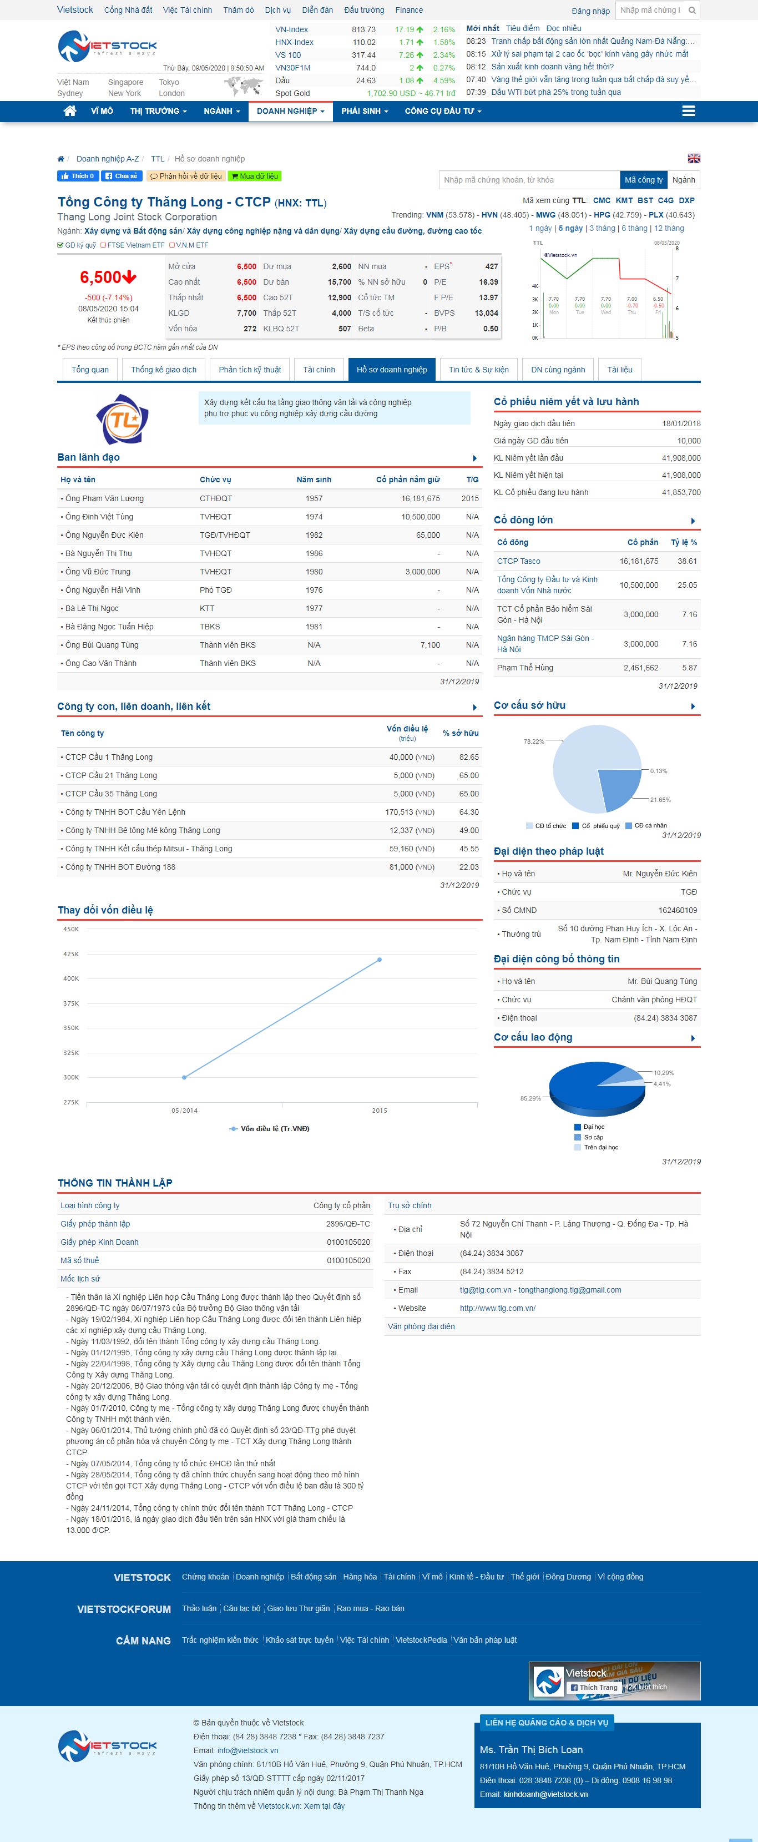The width and height of the screenshot is (758, 1842).
Task: Click the Facebook Chia sẻ share button
Action: pyautogui.click(x=122, y=176)
